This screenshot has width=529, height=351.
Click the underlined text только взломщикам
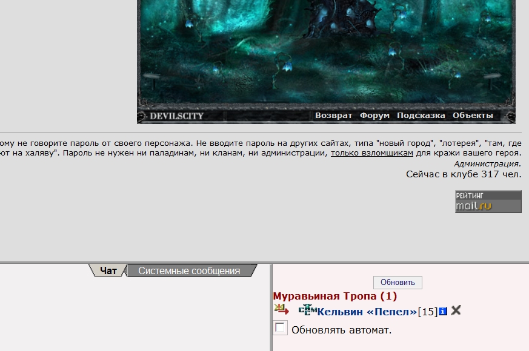(x=372, y=153)
